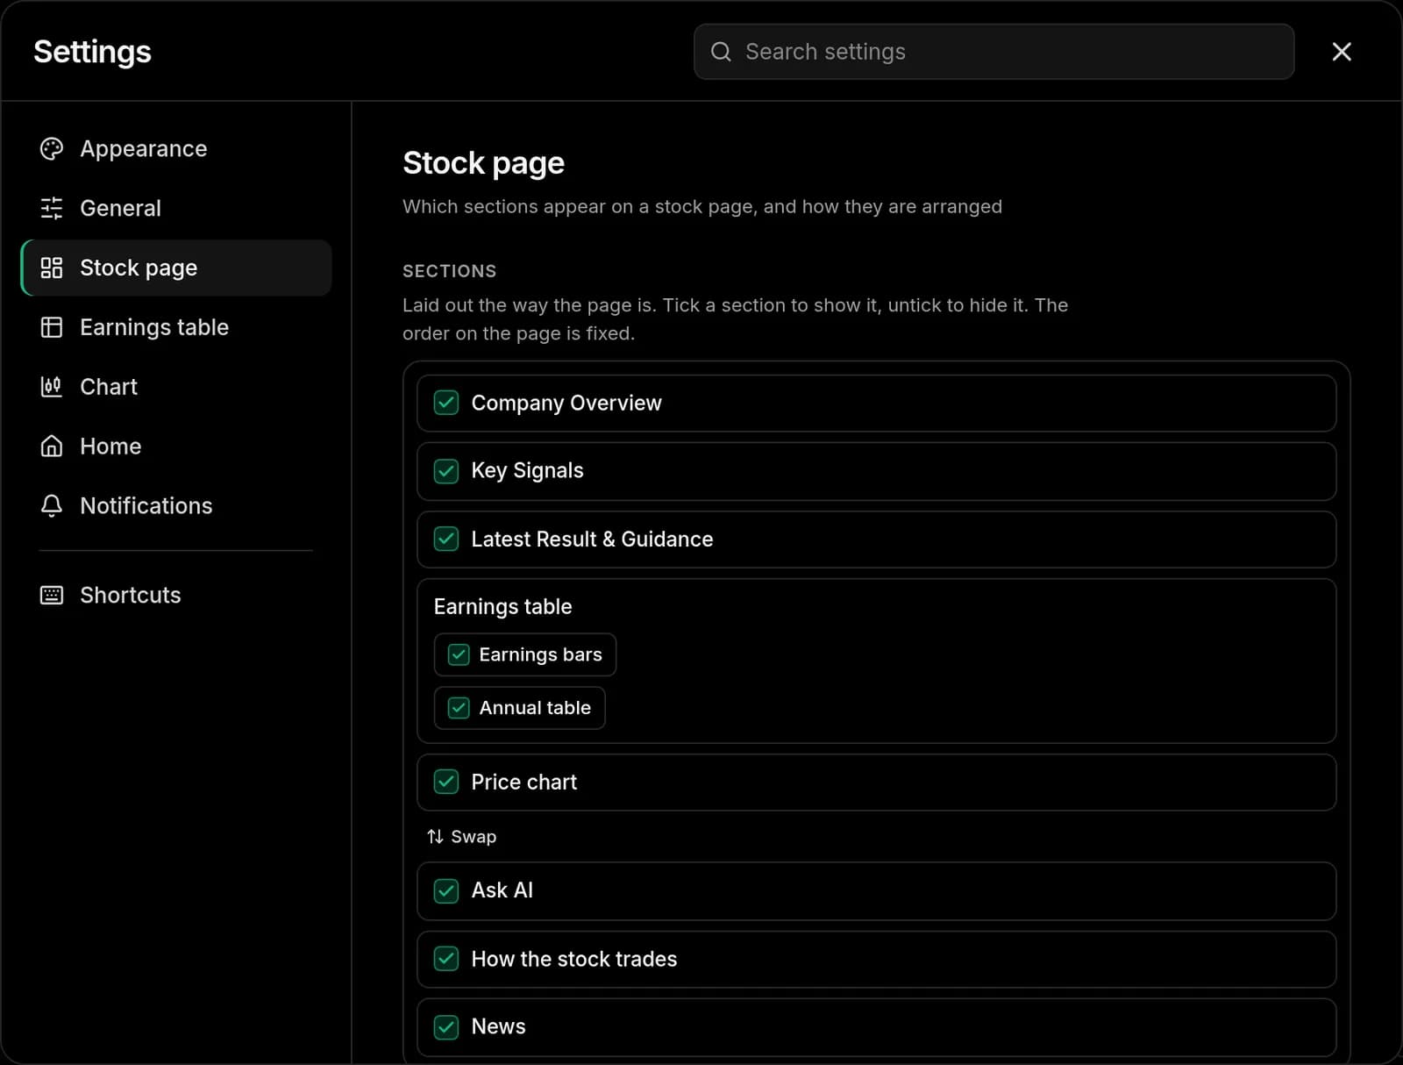Toggle the Latest Result & Guidance checkbox
The image size is (1403, 1065).
tap(446, 540)
